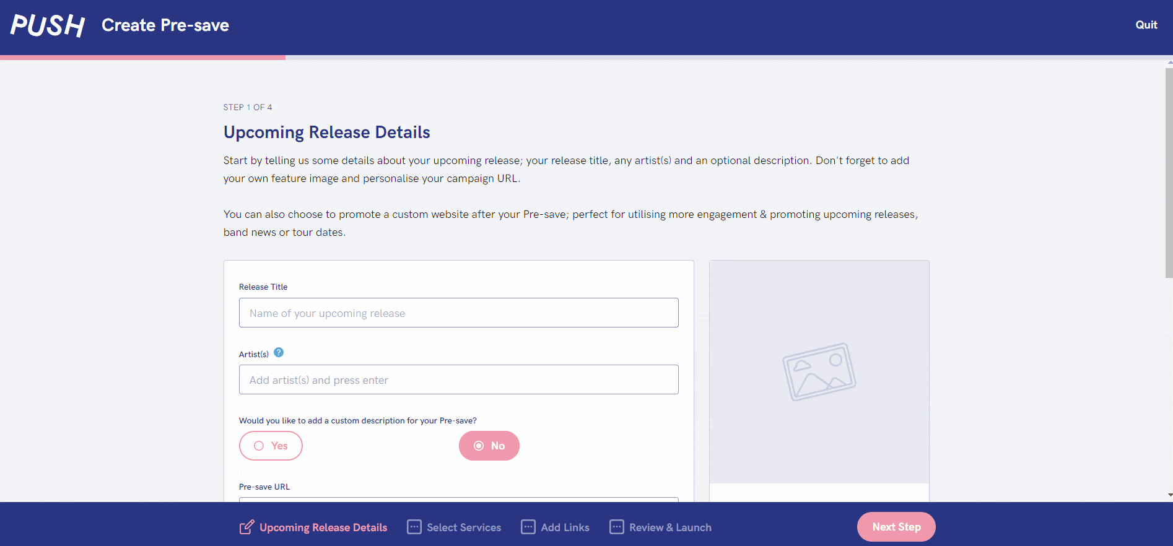Image resolution: width=1173 pixels, height=546 pixels.
Task: Click the custom description question text
Action: [x=358, y=420]
